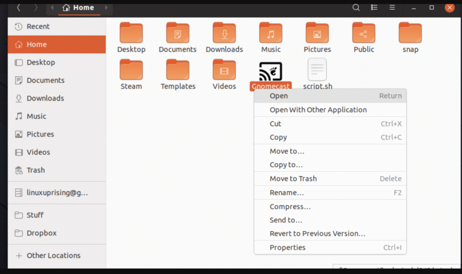
Task: Open Properties from the context menu
Action: coord(287,247)
